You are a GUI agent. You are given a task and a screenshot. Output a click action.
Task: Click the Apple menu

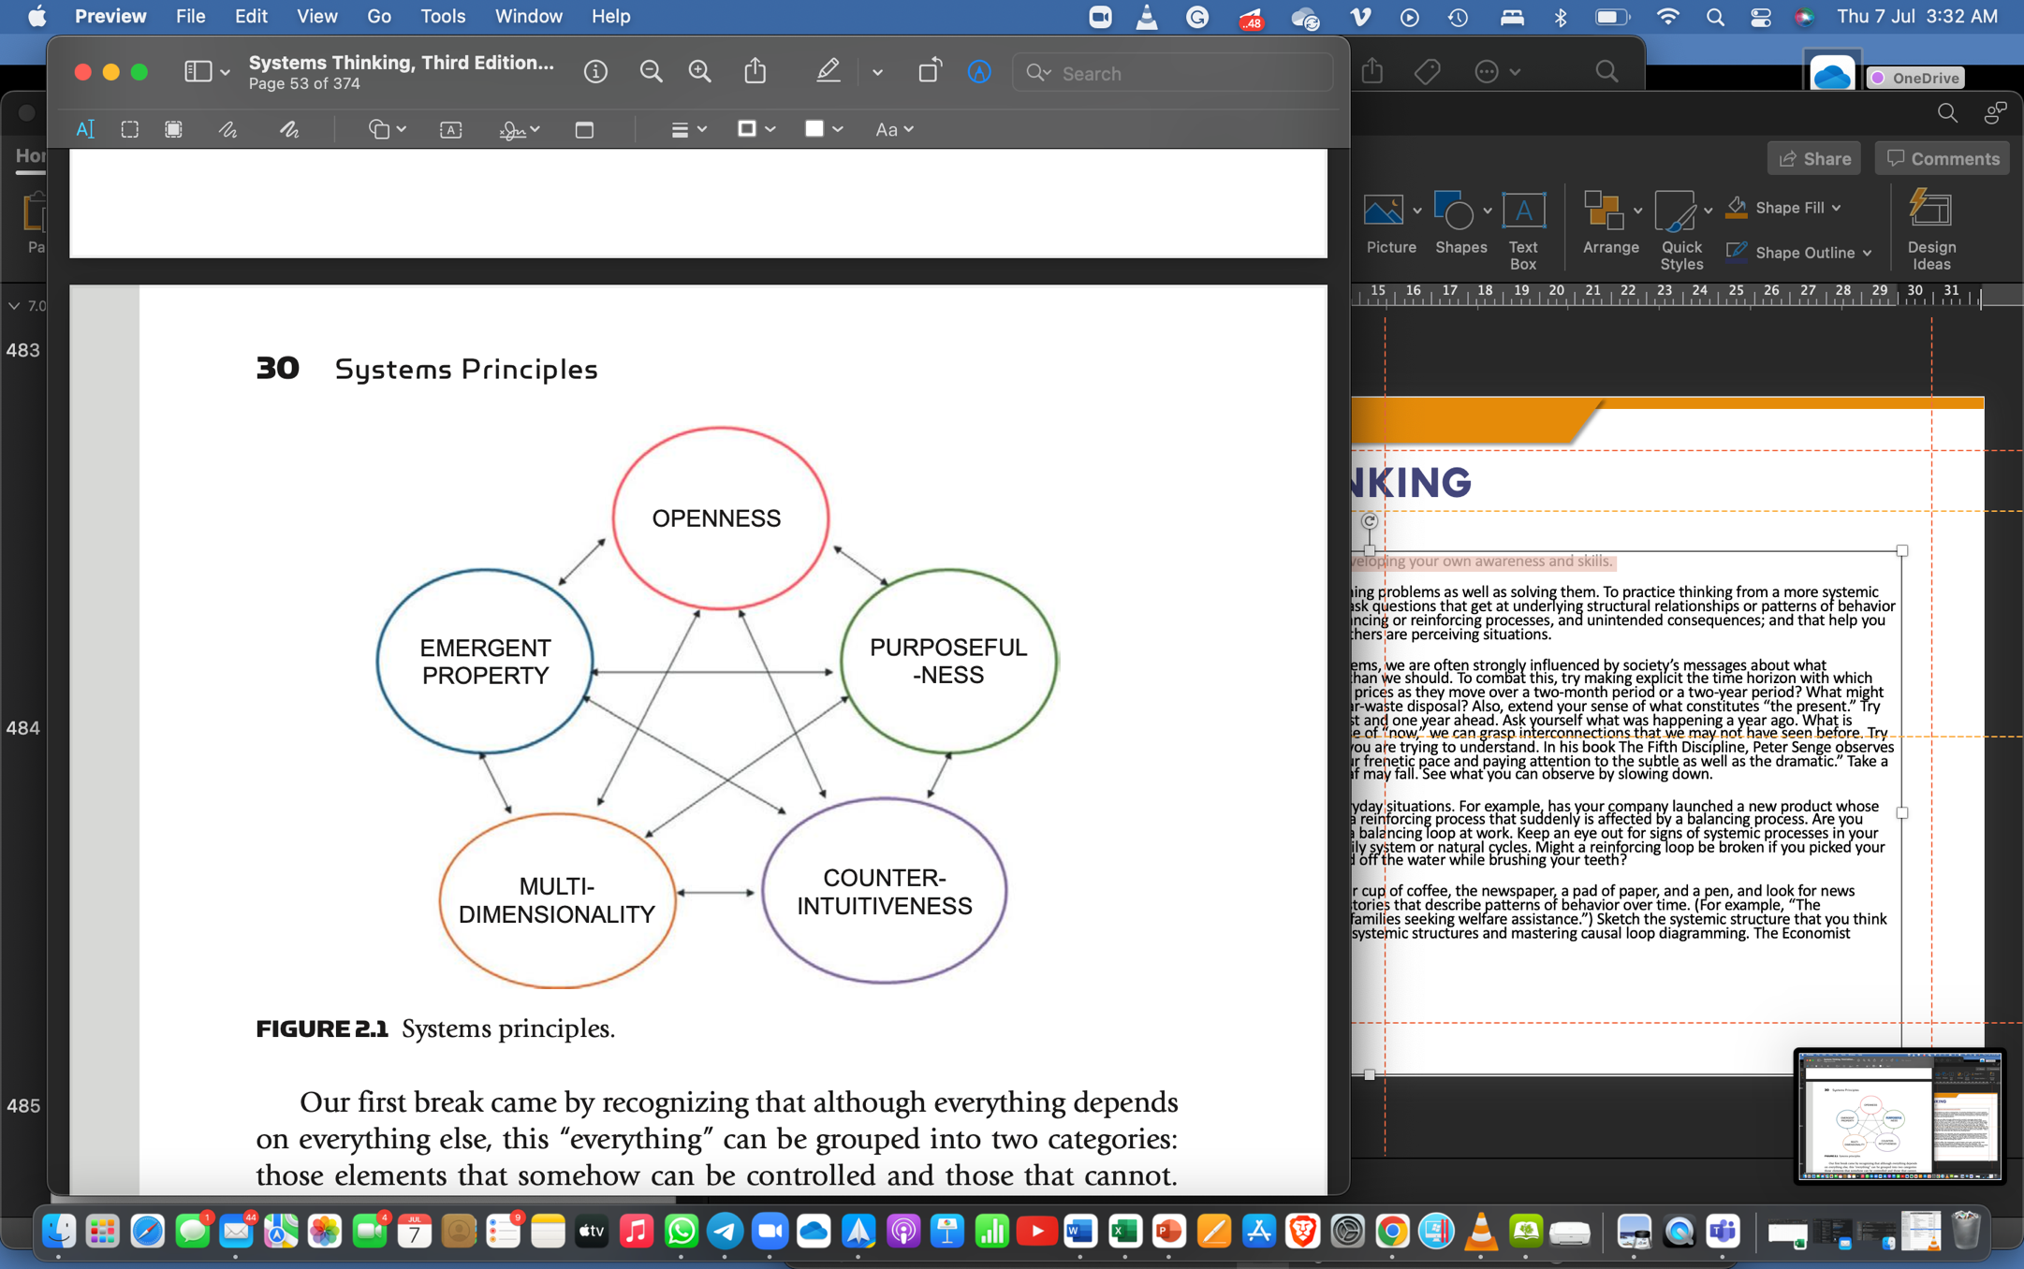(x=37, y=16)
